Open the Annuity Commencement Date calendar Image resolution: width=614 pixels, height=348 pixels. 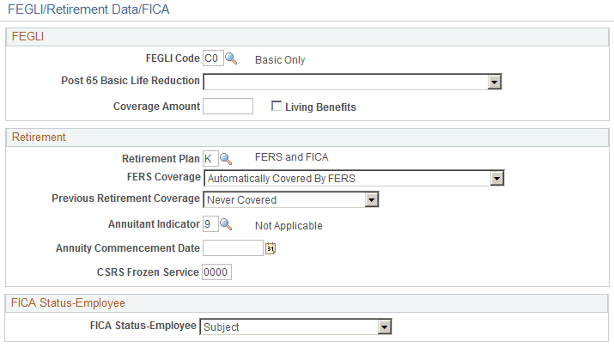point(271,248)
